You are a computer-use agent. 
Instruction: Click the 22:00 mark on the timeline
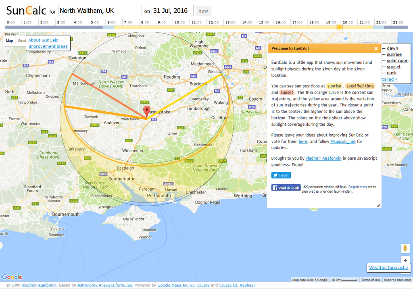(381, 23)
